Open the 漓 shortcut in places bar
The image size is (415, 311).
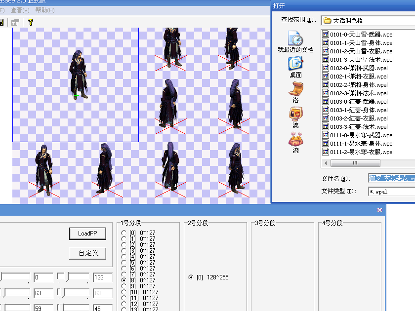click(295, 117)
